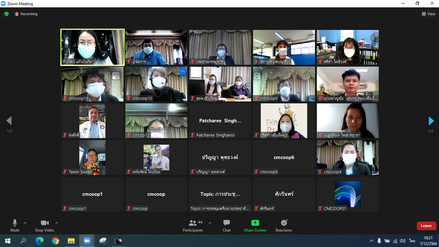Click the red Leave button
The width and height of the screenshot is (439, 247).
click(x=426, y=226)
